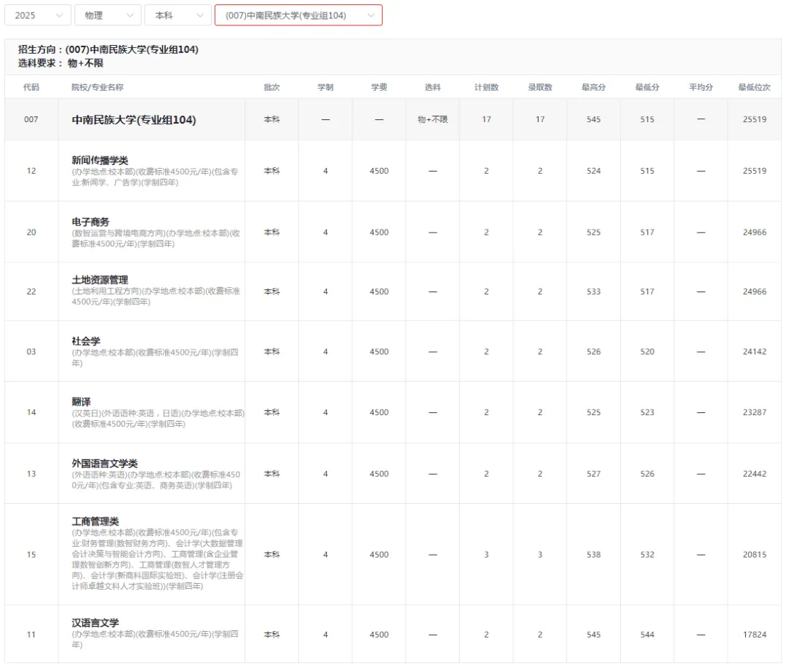Click lowest score 532 for 工商管理类

click(x=647, y=555)
